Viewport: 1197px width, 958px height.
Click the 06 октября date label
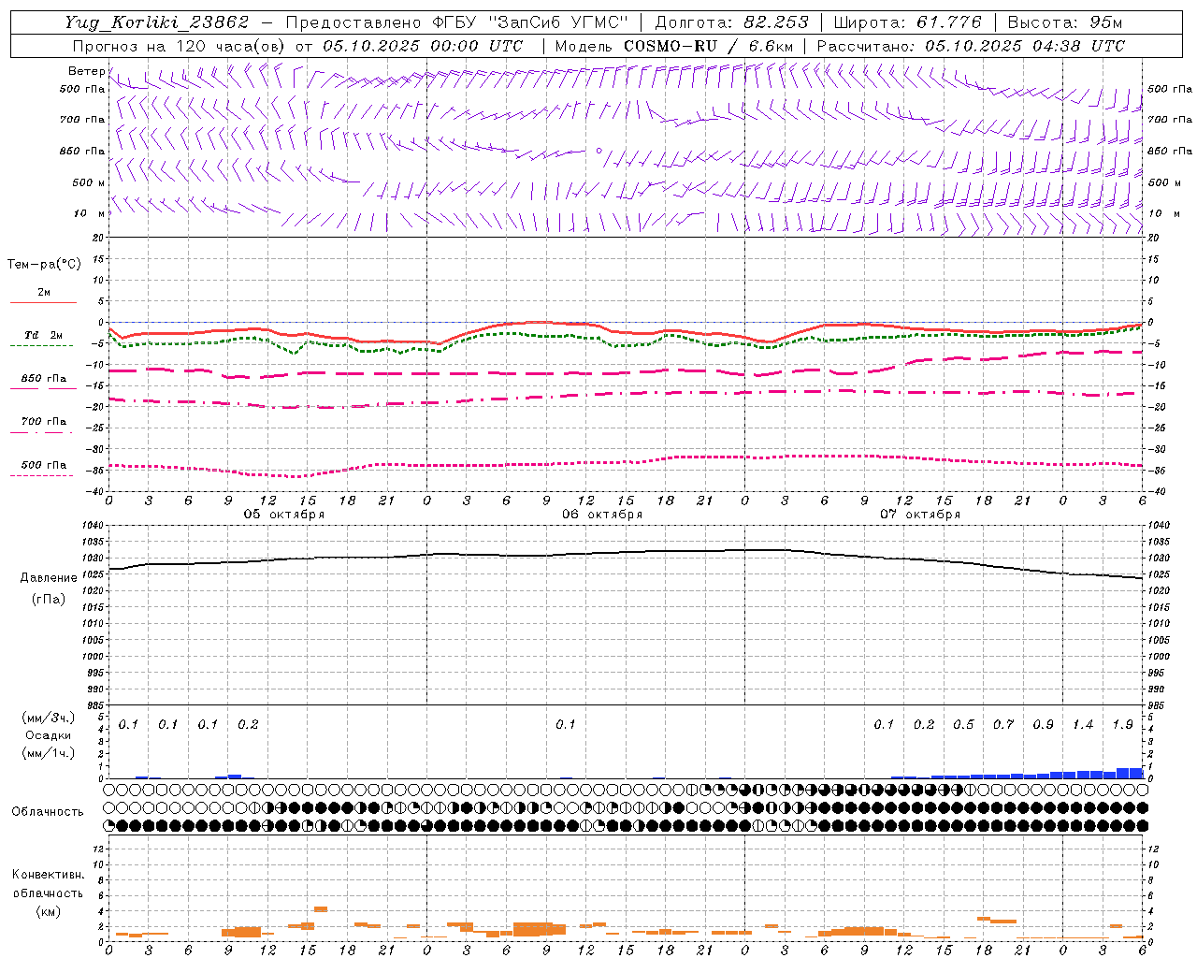click(x=602, y=515)
